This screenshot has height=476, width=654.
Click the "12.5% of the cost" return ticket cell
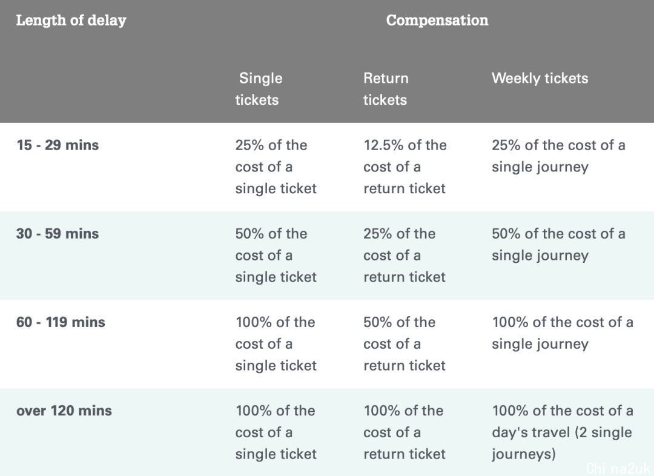[x=405, y=167]
